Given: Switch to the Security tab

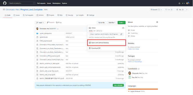Looking at the screenshot, I should [x=69, y=15].
